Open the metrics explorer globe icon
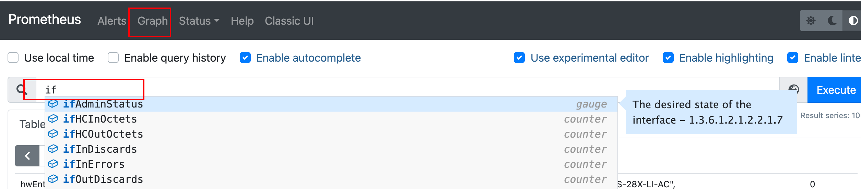 tap(793, 90)
